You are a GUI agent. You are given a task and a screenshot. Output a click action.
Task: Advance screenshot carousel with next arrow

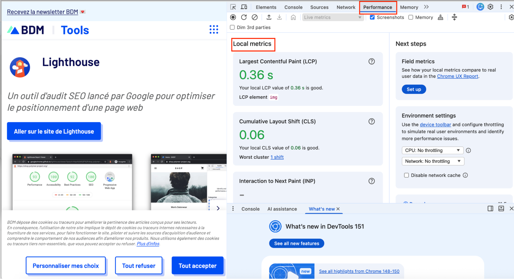[218, 208]
